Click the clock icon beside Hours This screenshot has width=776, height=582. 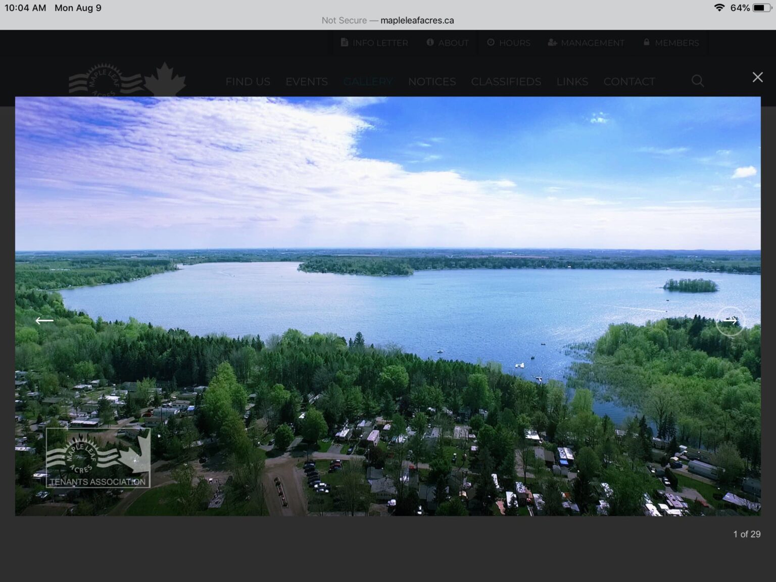pos(491,42)
